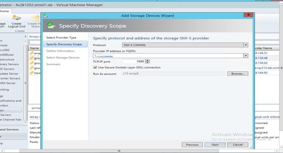Click the Next button
Image resolution: width=283 pixels, height=153 pixels.
(215, 144)
